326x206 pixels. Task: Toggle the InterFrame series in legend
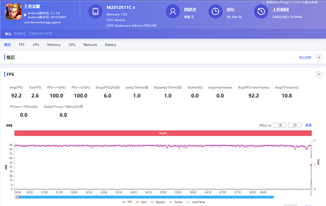coord(196,202)
